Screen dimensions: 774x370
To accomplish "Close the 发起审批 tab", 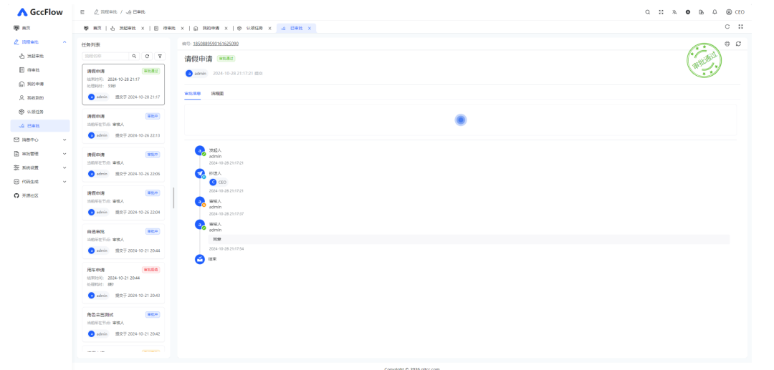I will 143,28.
